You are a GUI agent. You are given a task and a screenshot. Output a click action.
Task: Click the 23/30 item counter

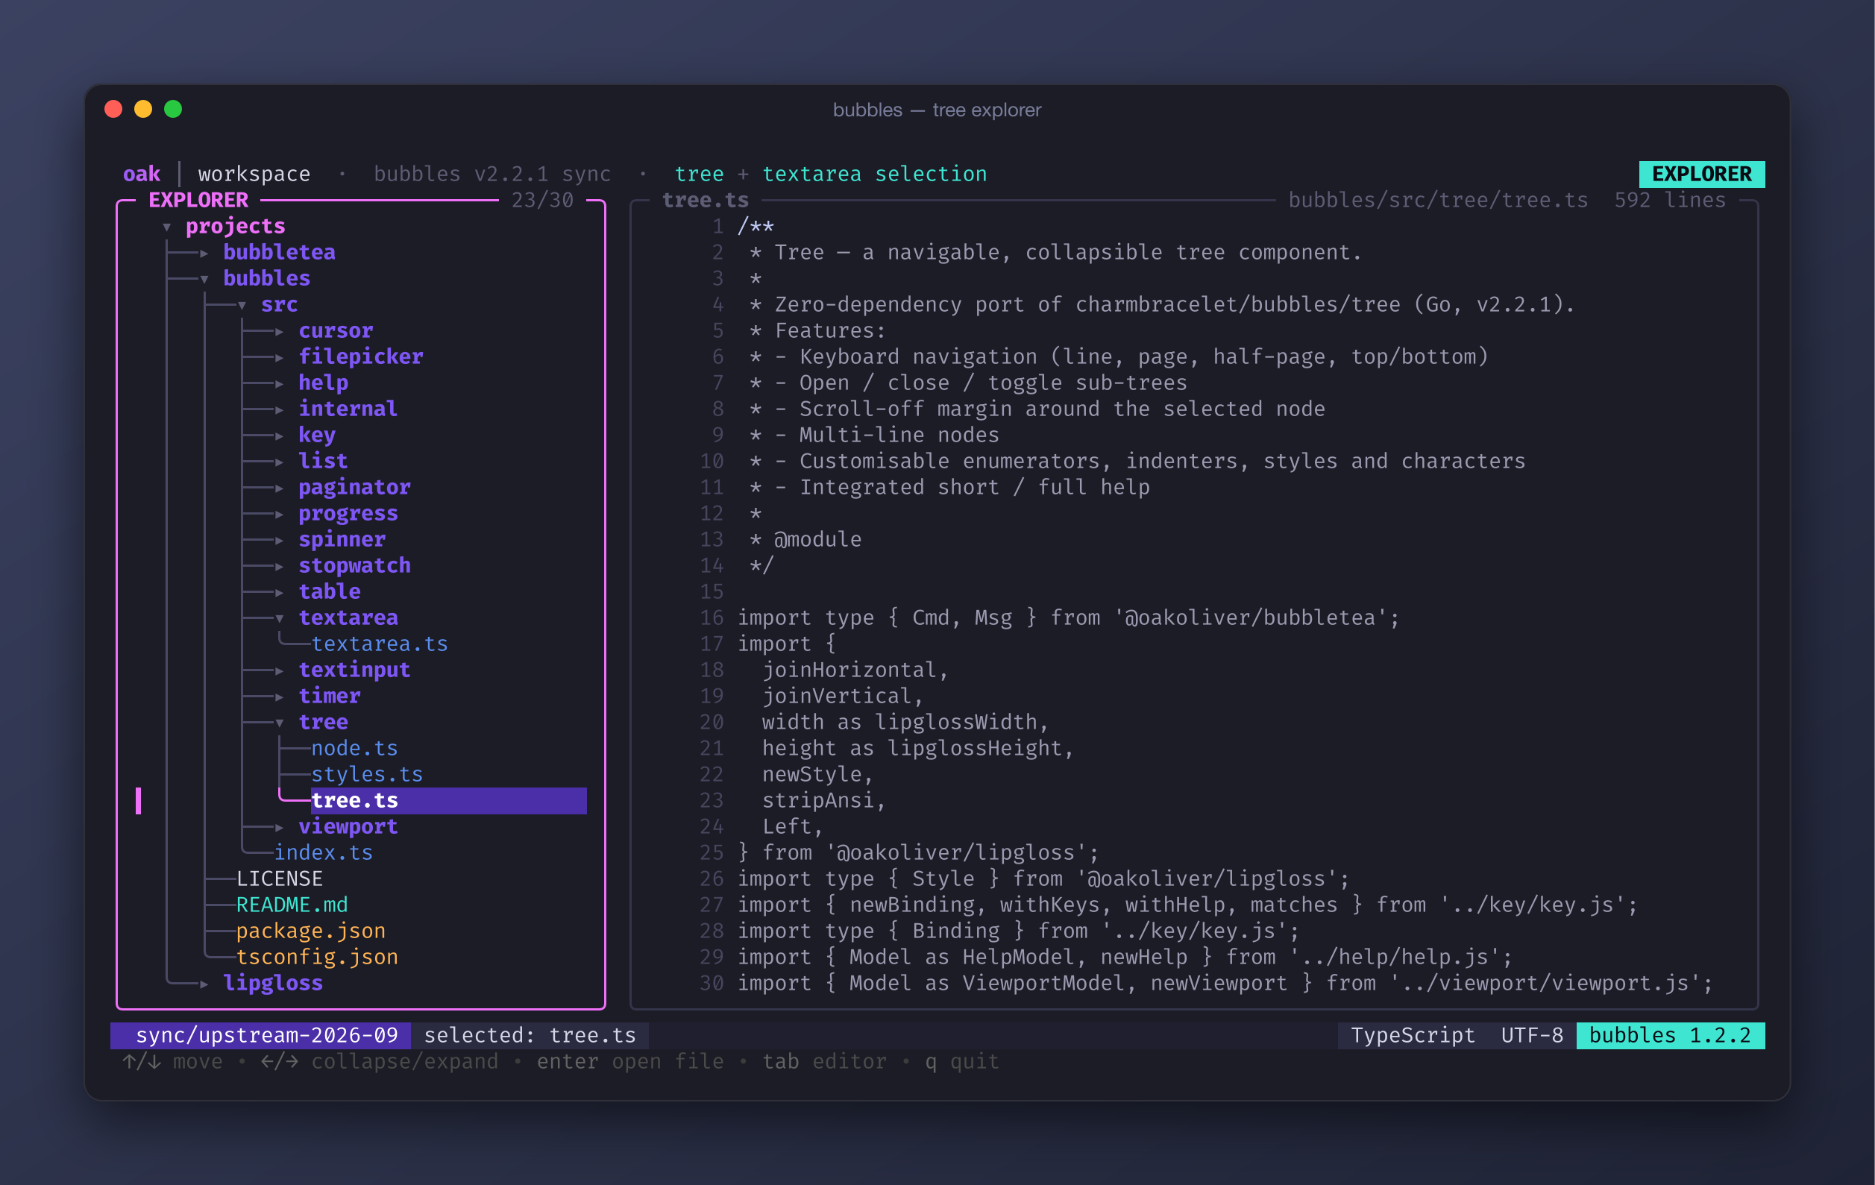542,200
